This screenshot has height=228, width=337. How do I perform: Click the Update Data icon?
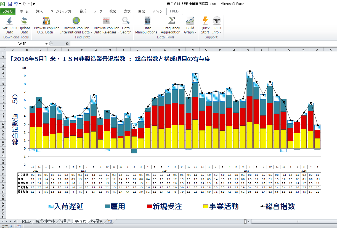[x=24, y=21]
